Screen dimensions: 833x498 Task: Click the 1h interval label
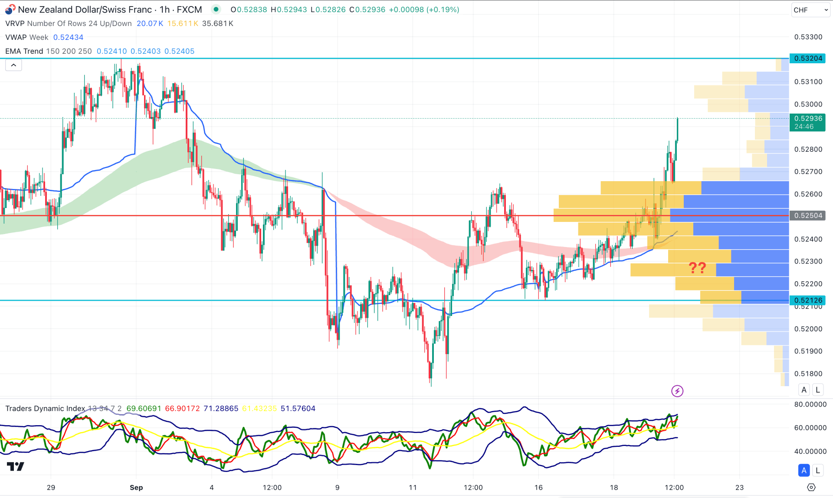[x=165, y=10]
